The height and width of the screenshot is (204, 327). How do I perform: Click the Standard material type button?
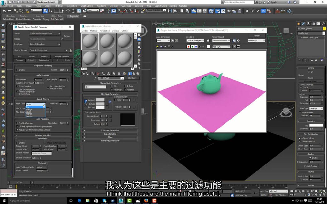pos(132,78)
